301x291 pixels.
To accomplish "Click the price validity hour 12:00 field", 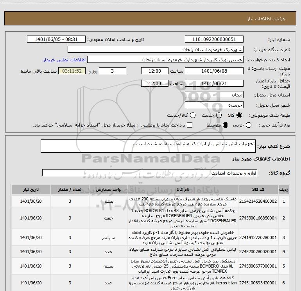I will pyautogui.click(x=155, y=83).
